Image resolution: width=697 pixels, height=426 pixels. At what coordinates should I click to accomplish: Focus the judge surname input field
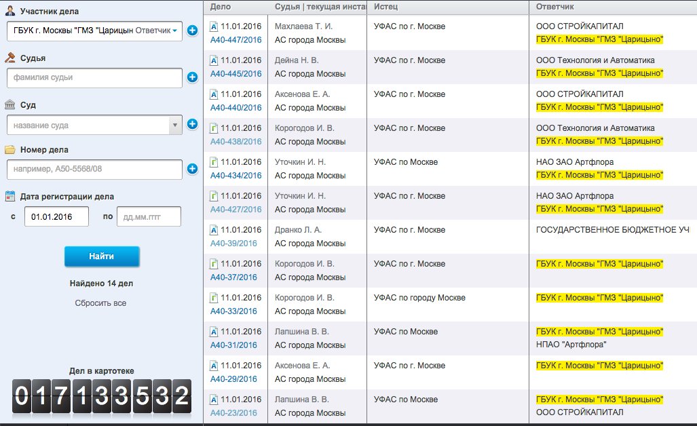click(95, 78)
